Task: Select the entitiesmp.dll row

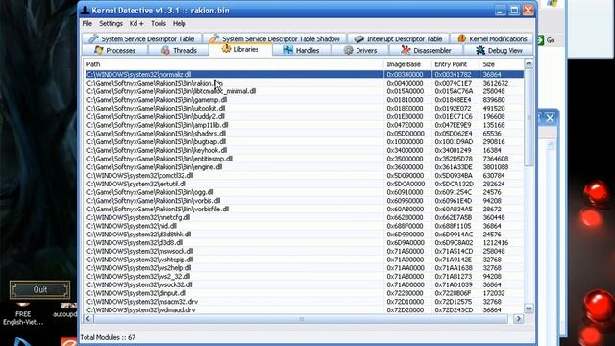Action: coord(305,159)
